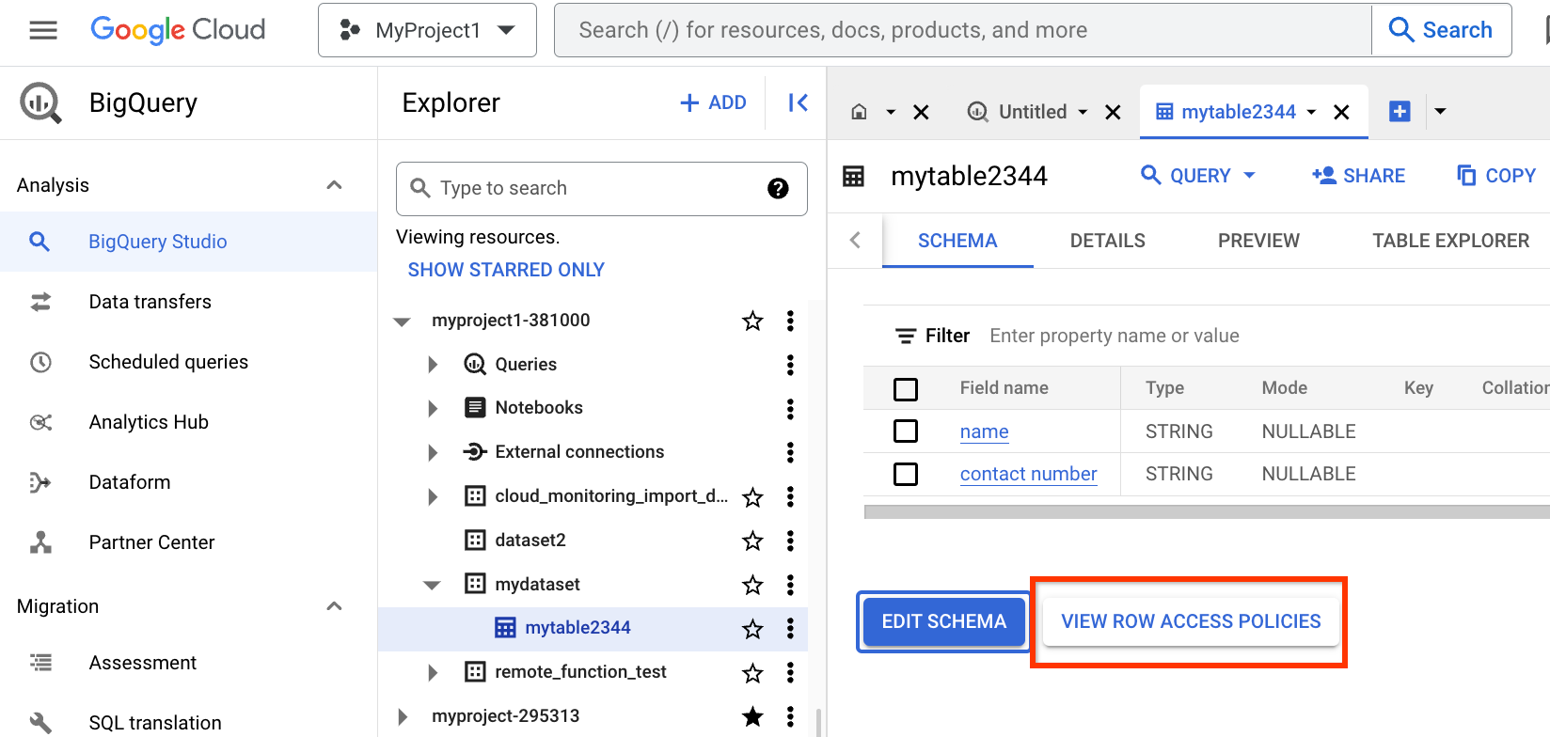Collapse the Explorer panel

(798, 102)
